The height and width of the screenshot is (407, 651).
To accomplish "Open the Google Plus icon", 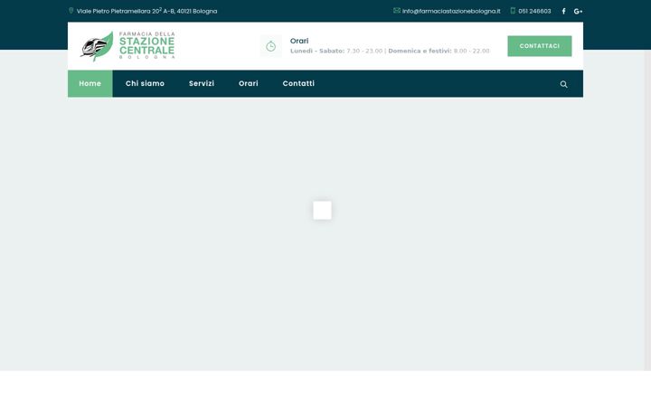I will tap(578, 11).
